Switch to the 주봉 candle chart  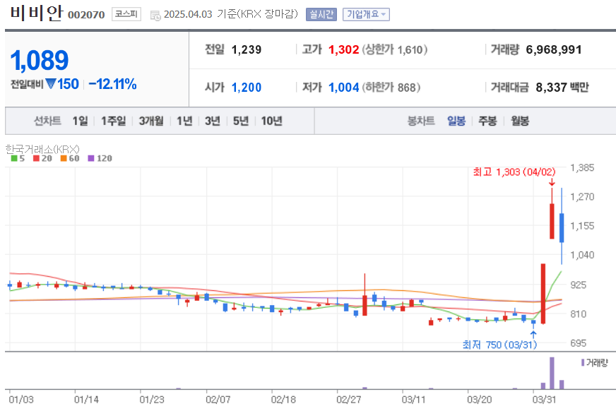click(x=487, y=121)
